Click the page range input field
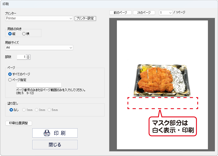This screenshot has height=156, width=218. 39,85
